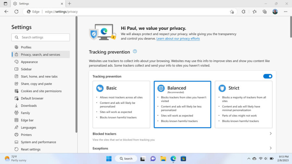
Task: Click the back arrow in toolbar
Action: coord(6,12)
